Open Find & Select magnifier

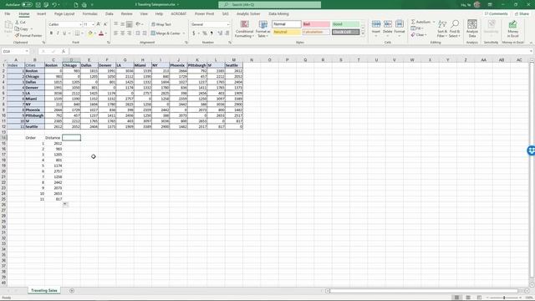tap(455, 28)
